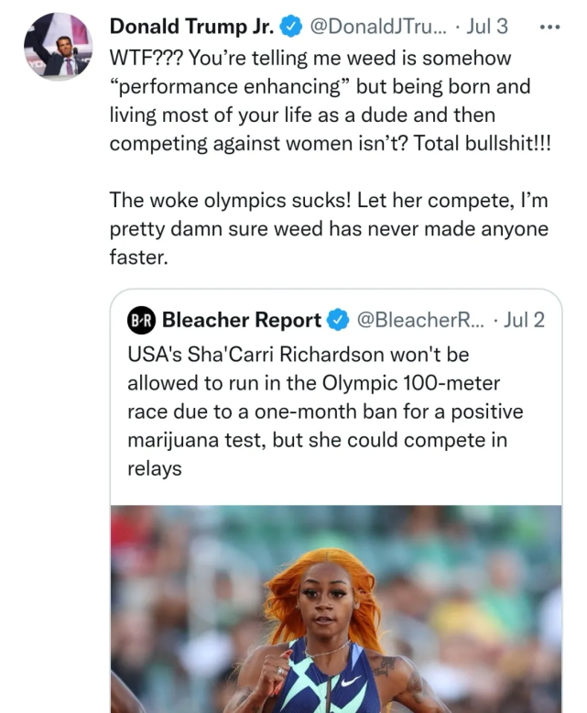587x713 pixels.
Task: Click the word "relays" in quoted tweet
Action: click(x=155, y=469)
